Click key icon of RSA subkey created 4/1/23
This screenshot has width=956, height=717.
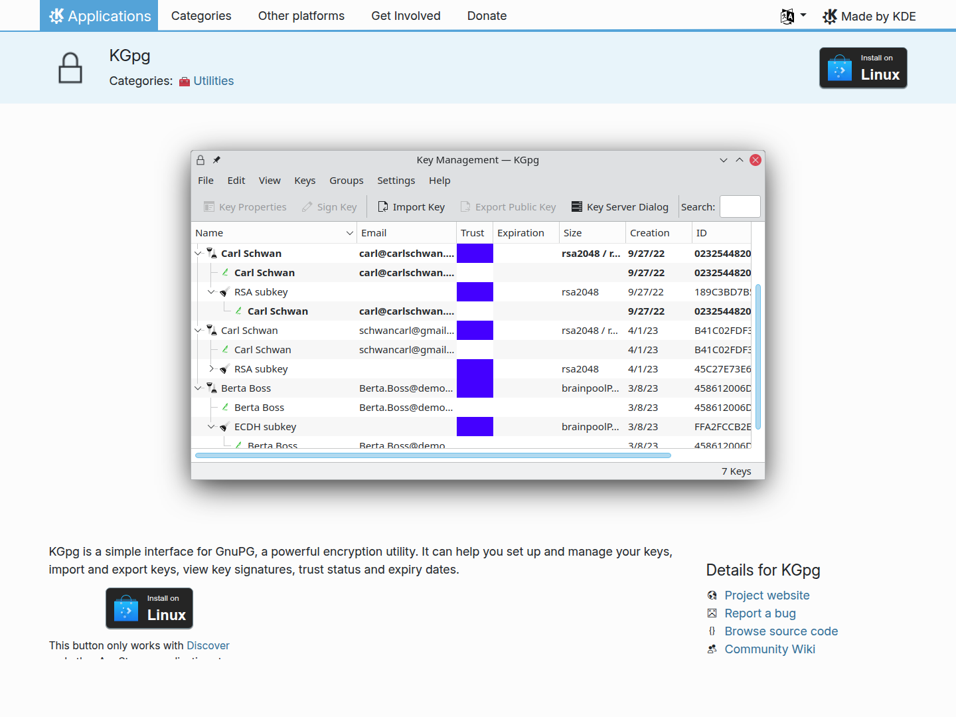225,369
